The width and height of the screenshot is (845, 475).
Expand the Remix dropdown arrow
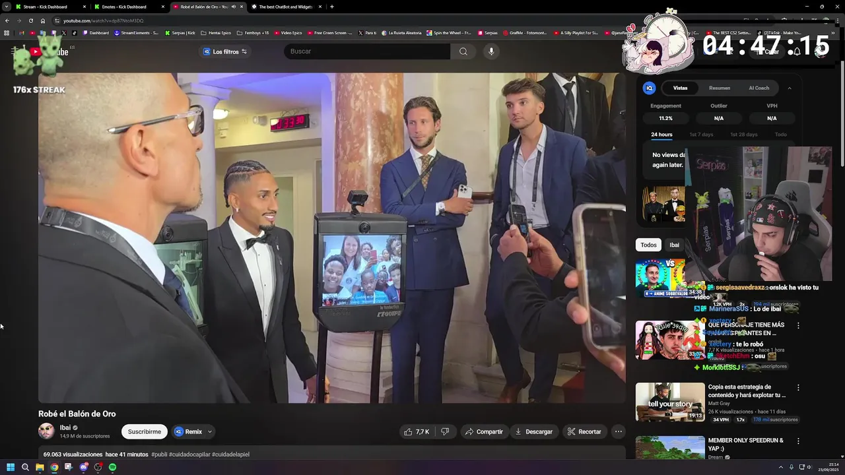210,431
